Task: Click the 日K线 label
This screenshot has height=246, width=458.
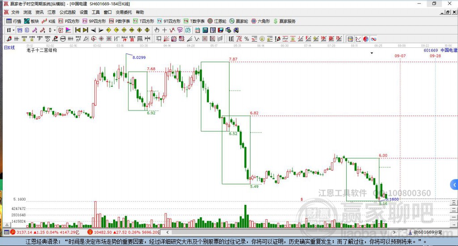Action: pyautogui.click(x=9, y=47)
